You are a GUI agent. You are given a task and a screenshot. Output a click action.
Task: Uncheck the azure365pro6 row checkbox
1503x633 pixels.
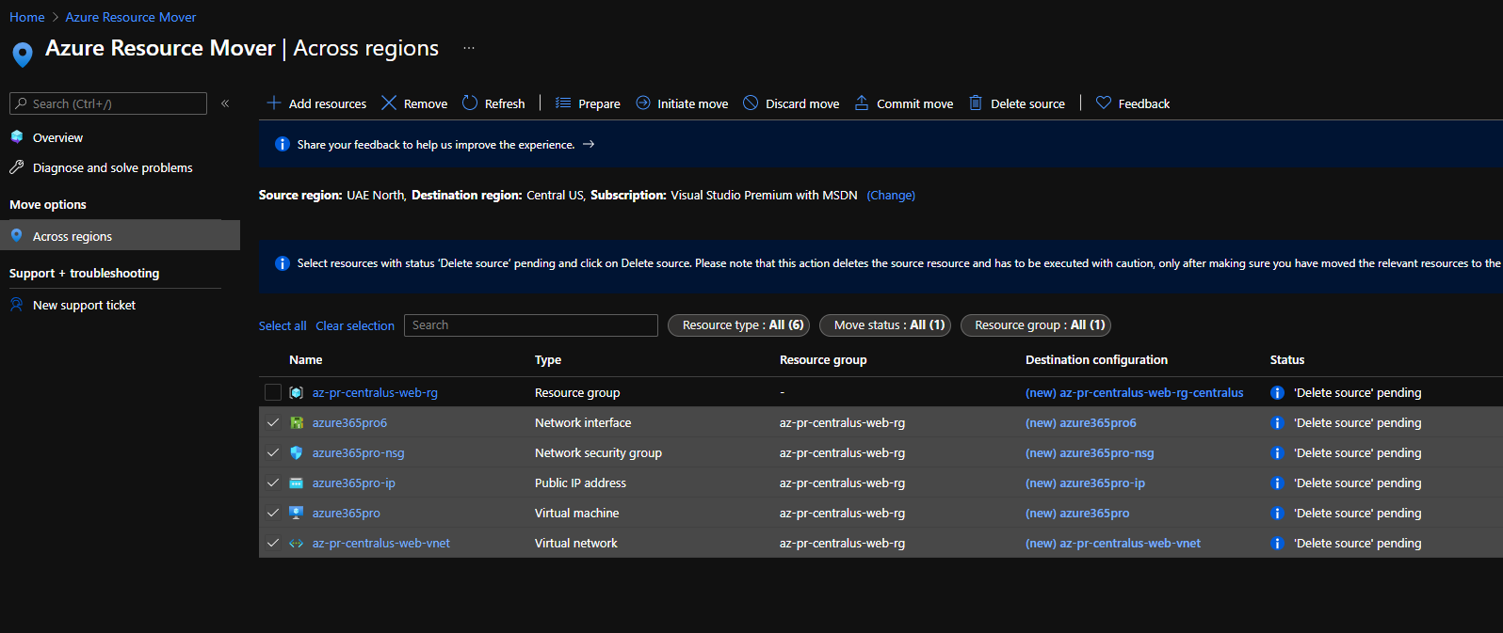(273, 422)
